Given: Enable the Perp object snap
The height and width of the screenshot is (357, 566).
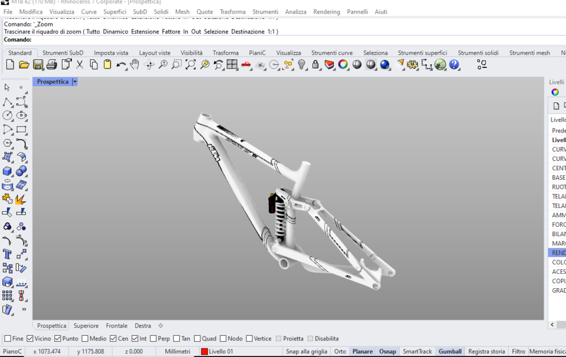Looking at the screenshot, I should (x=154, y=338).
